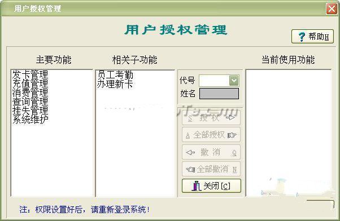Open the 代号 dropdown arrow
This screenshot has height=221, width=340.
[234, 81]
